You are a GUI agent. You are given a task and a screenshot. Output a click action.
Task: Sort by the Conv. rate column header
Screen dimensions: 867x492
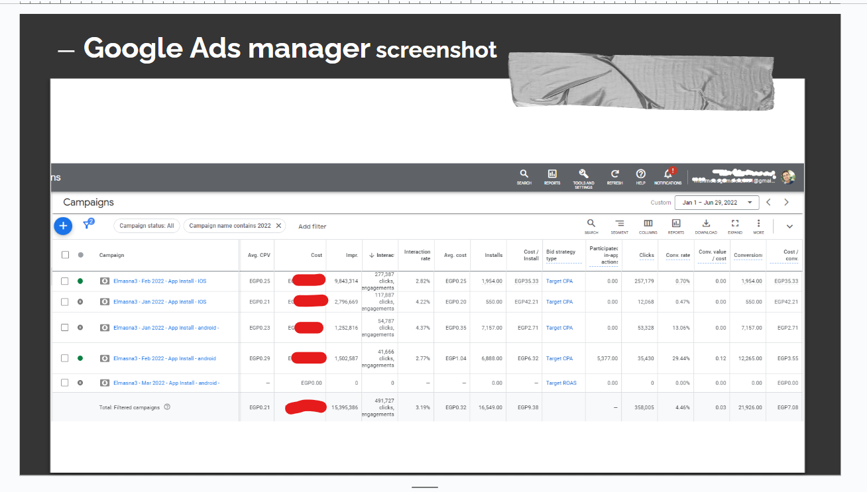[677, 256]
